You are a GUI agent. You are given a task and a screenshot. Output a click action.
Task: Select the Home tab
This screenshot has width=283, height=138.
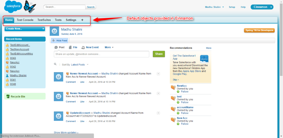pyautogui.click(x=9, y=20)
